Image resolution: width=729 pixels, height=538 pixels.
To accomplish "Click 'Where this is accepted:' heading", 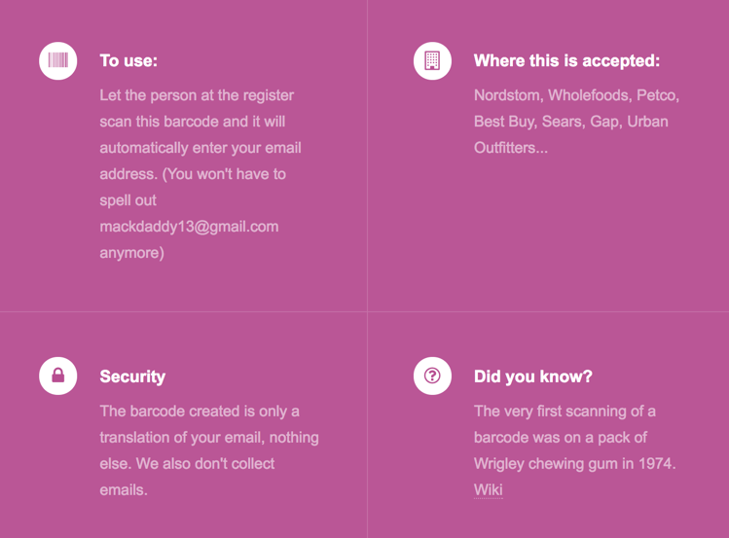I will (x=566, y=61).
